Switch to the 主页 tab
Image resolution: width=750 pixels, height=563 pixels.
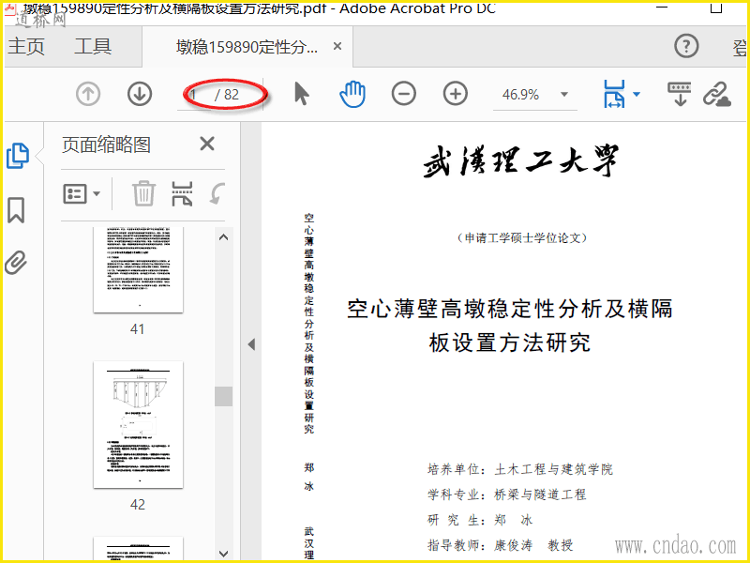pos(26,46)
